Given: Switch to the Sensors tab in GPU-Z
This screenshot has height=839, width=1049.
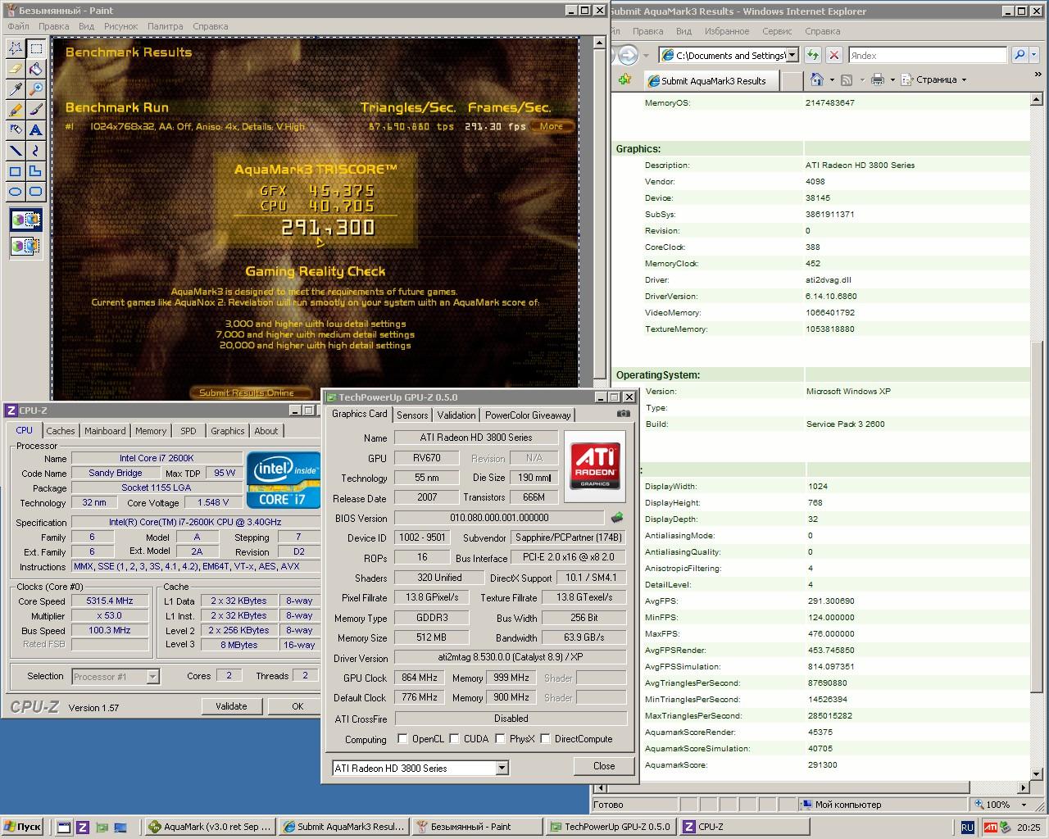Looking at the screenshot, I should pos(412,415).
